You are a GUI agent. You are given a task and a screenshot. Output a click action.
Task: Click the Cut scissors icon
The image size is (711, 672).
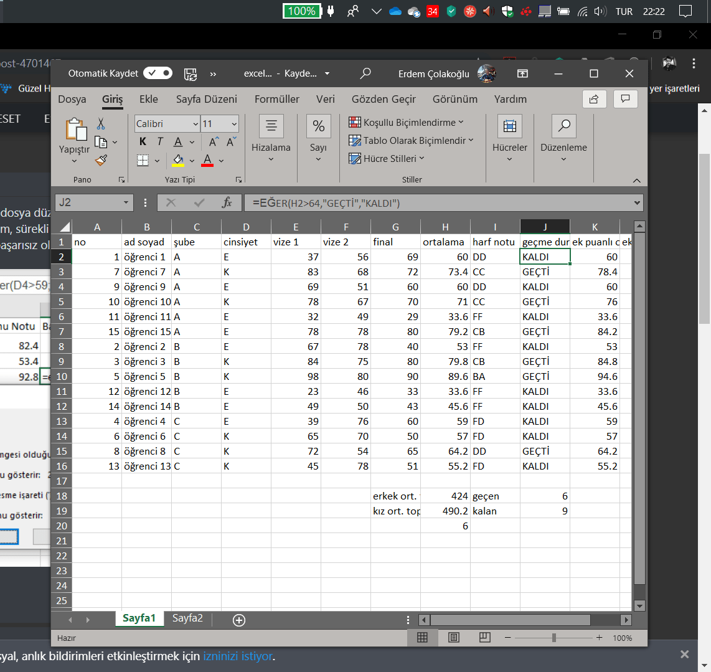click(101, 123)
